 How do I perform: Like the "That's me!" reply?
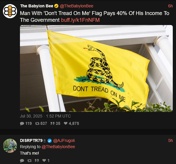click(44, 160)
